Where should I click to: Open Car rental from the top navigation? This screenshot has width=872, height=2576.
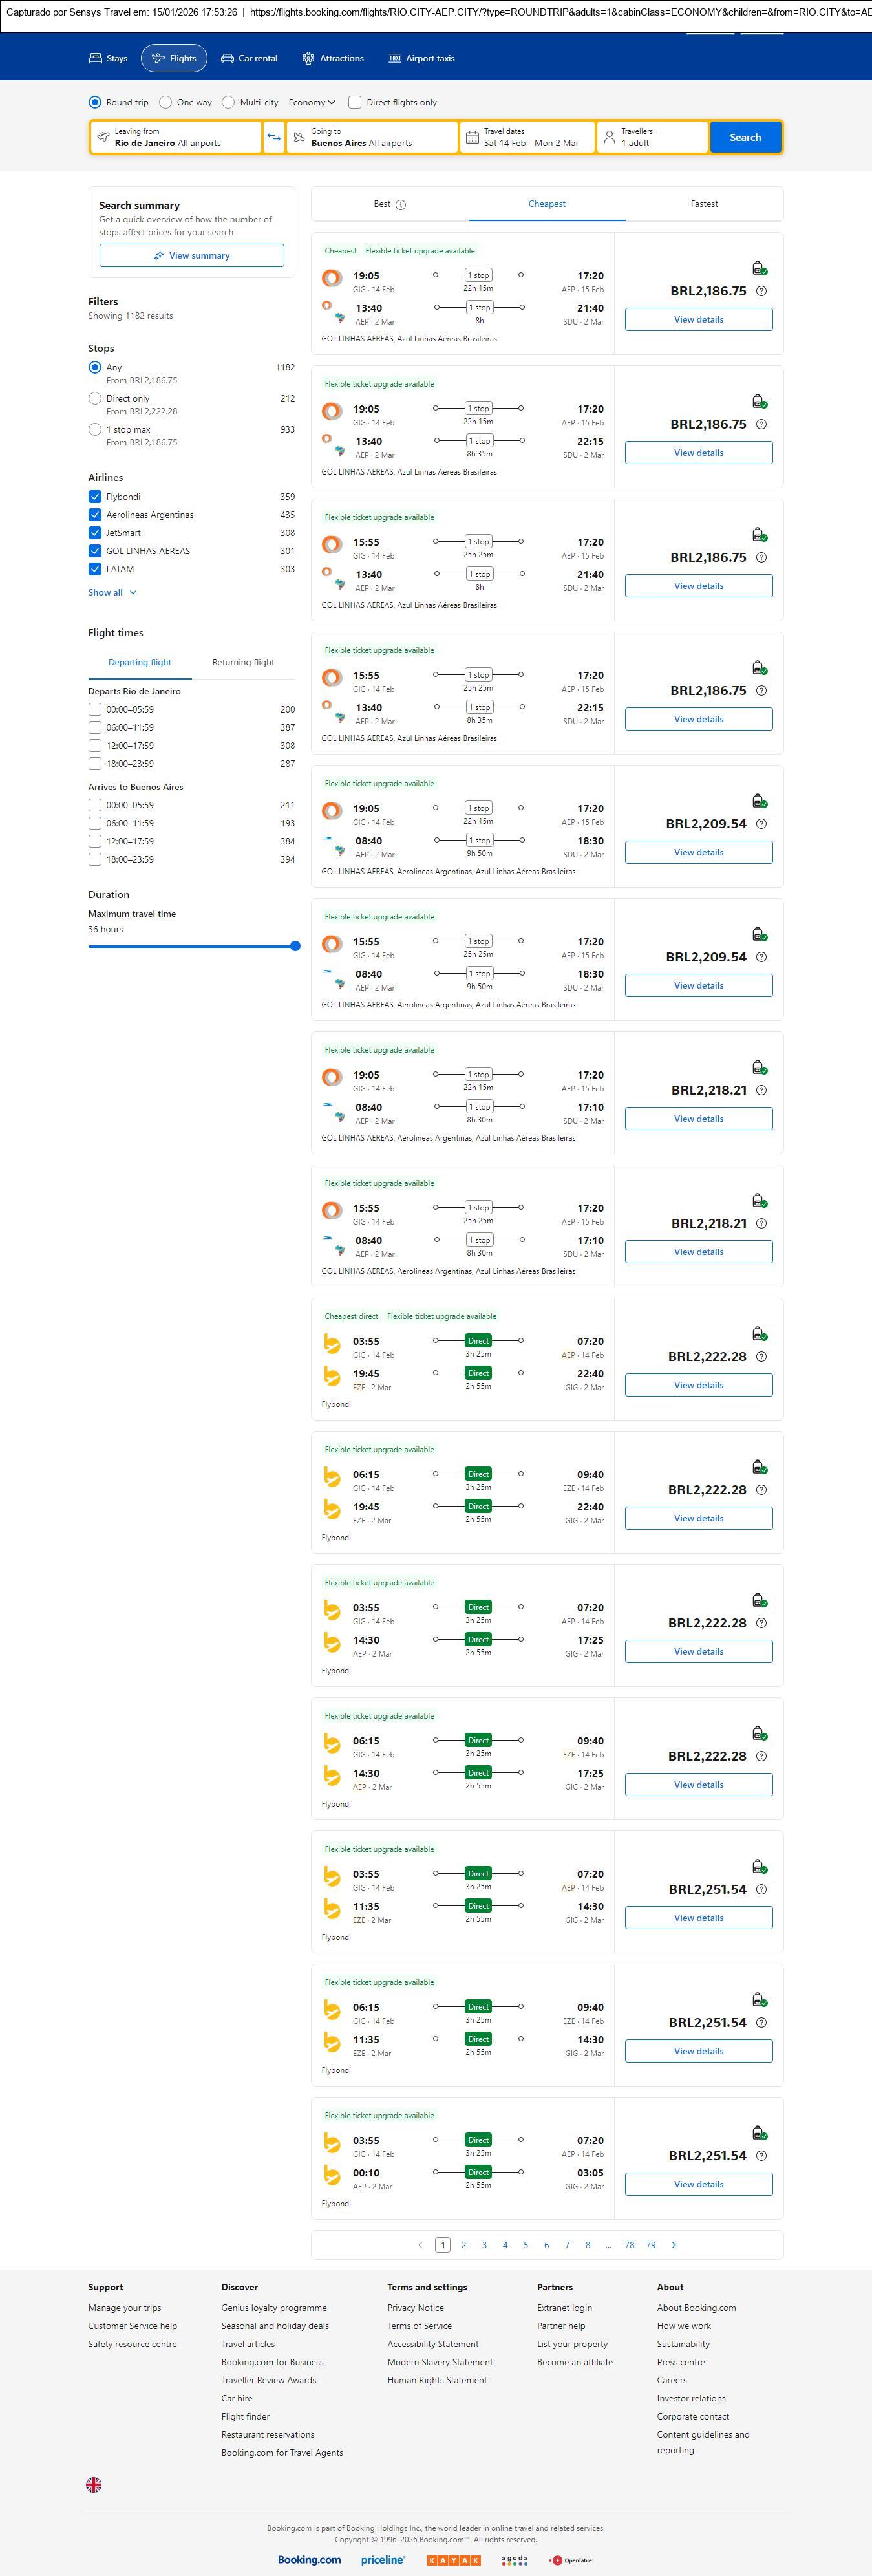[249, 59]
